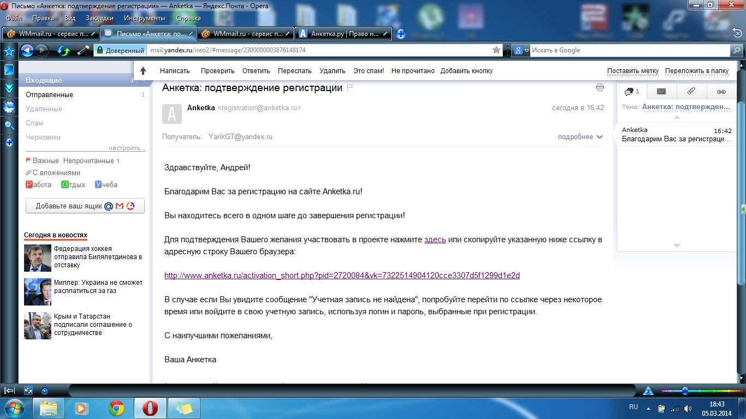Open the Закладки menu

coord(100,18)
